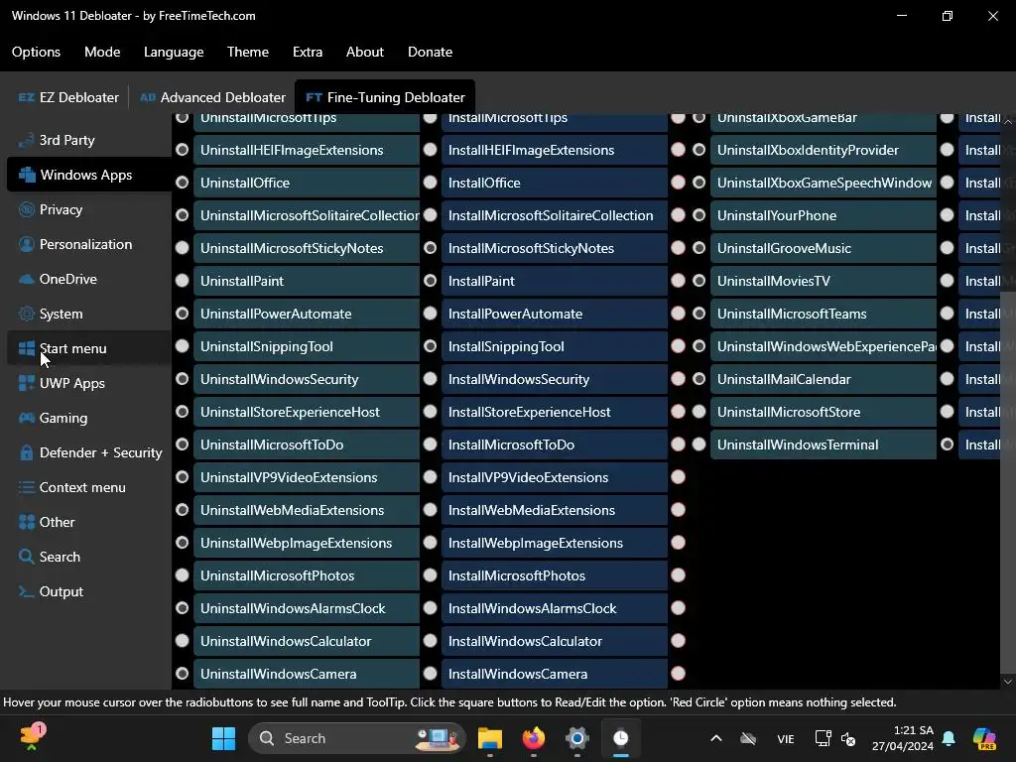
Task: Click the Context menu list icon
Action: coord(26,487)
